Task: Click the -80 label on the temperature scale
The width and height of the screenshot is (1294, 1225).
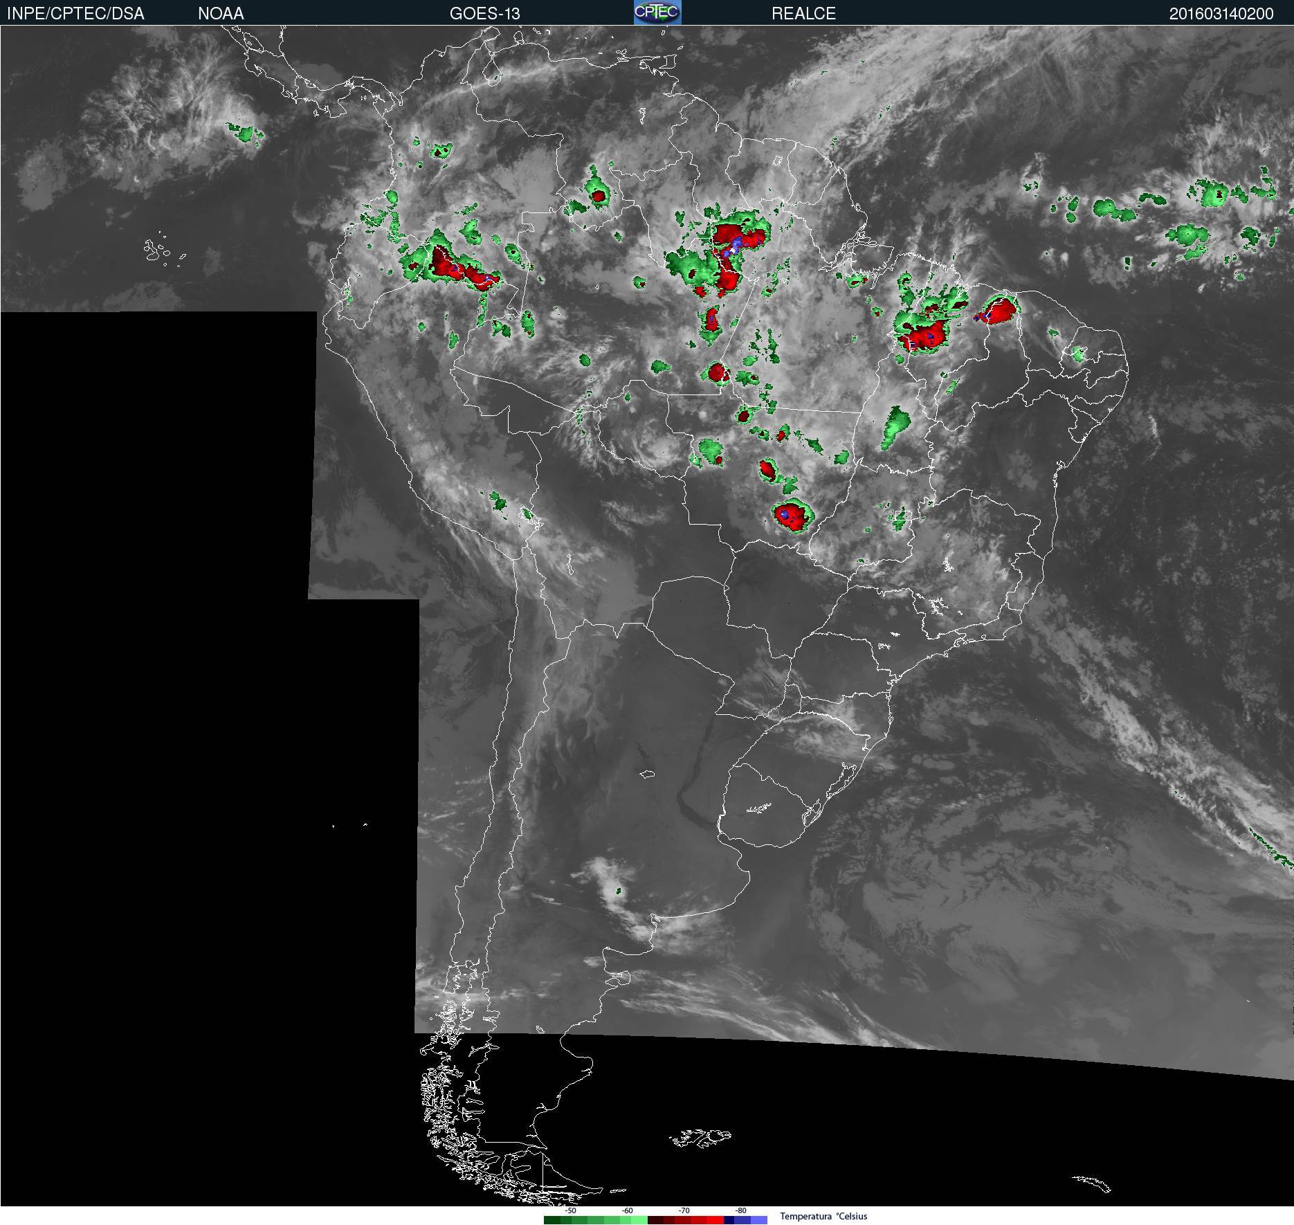Action: 741,1210
